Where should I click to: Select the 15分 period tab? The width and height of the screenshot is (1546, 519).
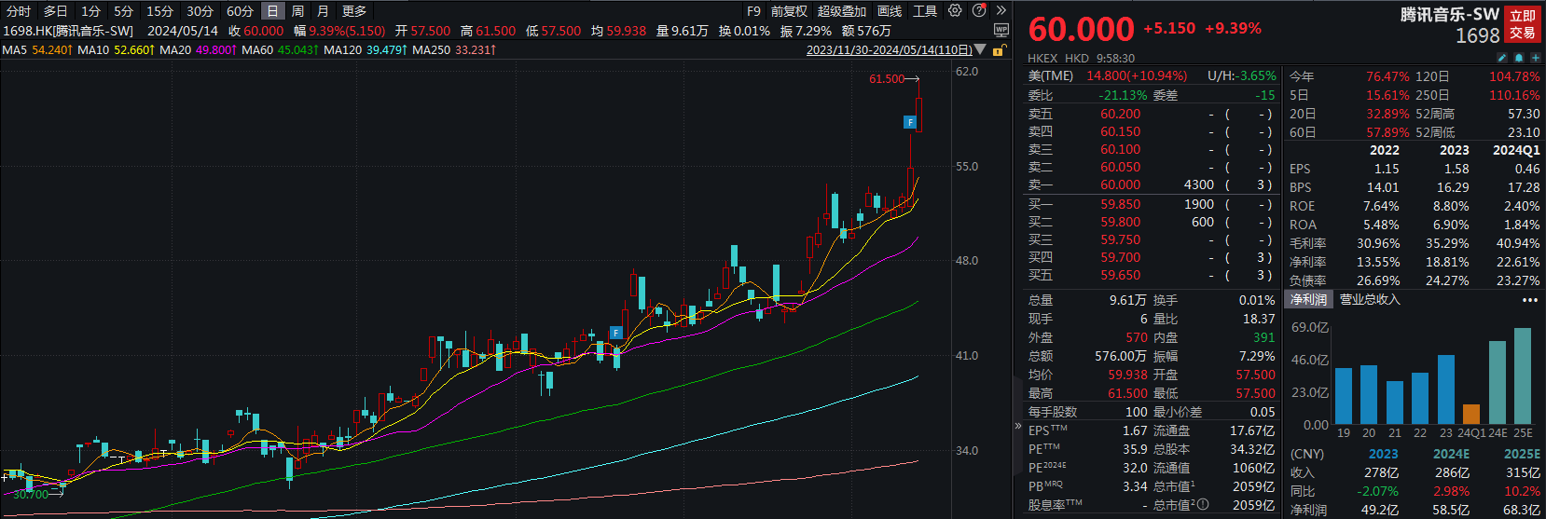[x=160, y=11]
